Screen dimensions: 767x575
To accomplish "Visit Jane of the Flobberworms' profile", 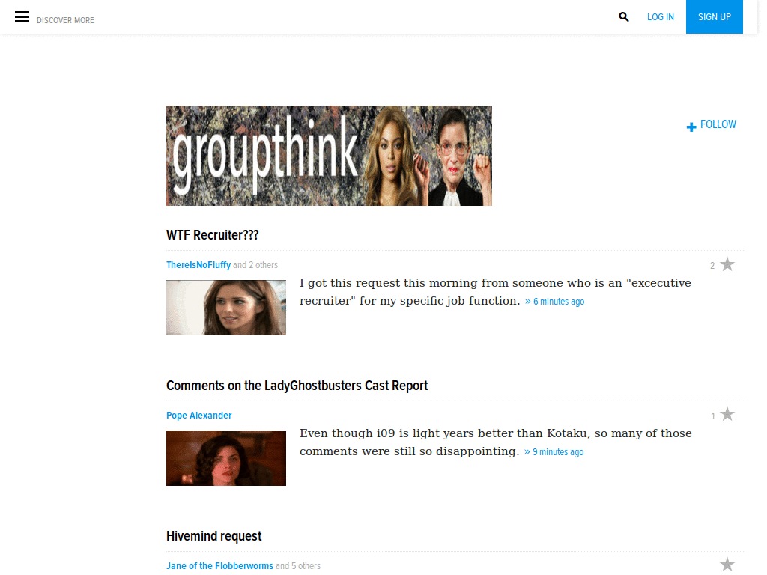I will point(219,566).
